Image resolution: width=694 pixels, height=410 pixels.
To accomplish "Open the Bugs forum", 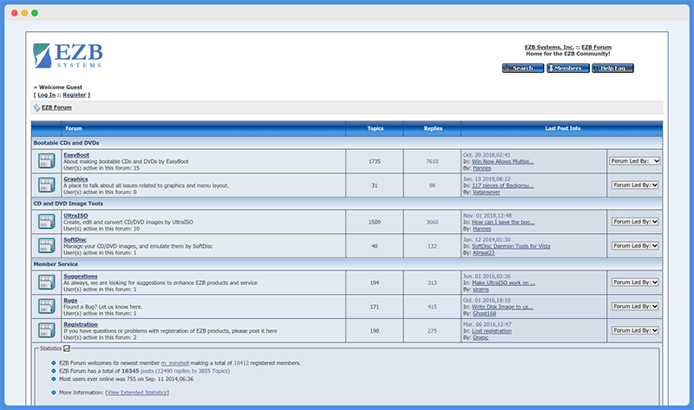I will click(70, 300).
